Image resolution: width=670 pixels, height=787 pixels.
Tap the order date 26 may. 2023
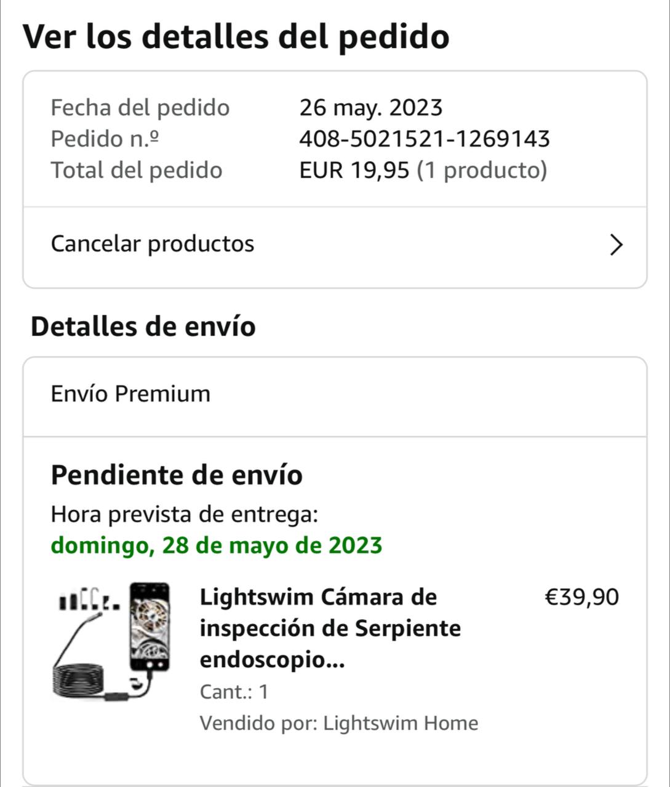370,108
